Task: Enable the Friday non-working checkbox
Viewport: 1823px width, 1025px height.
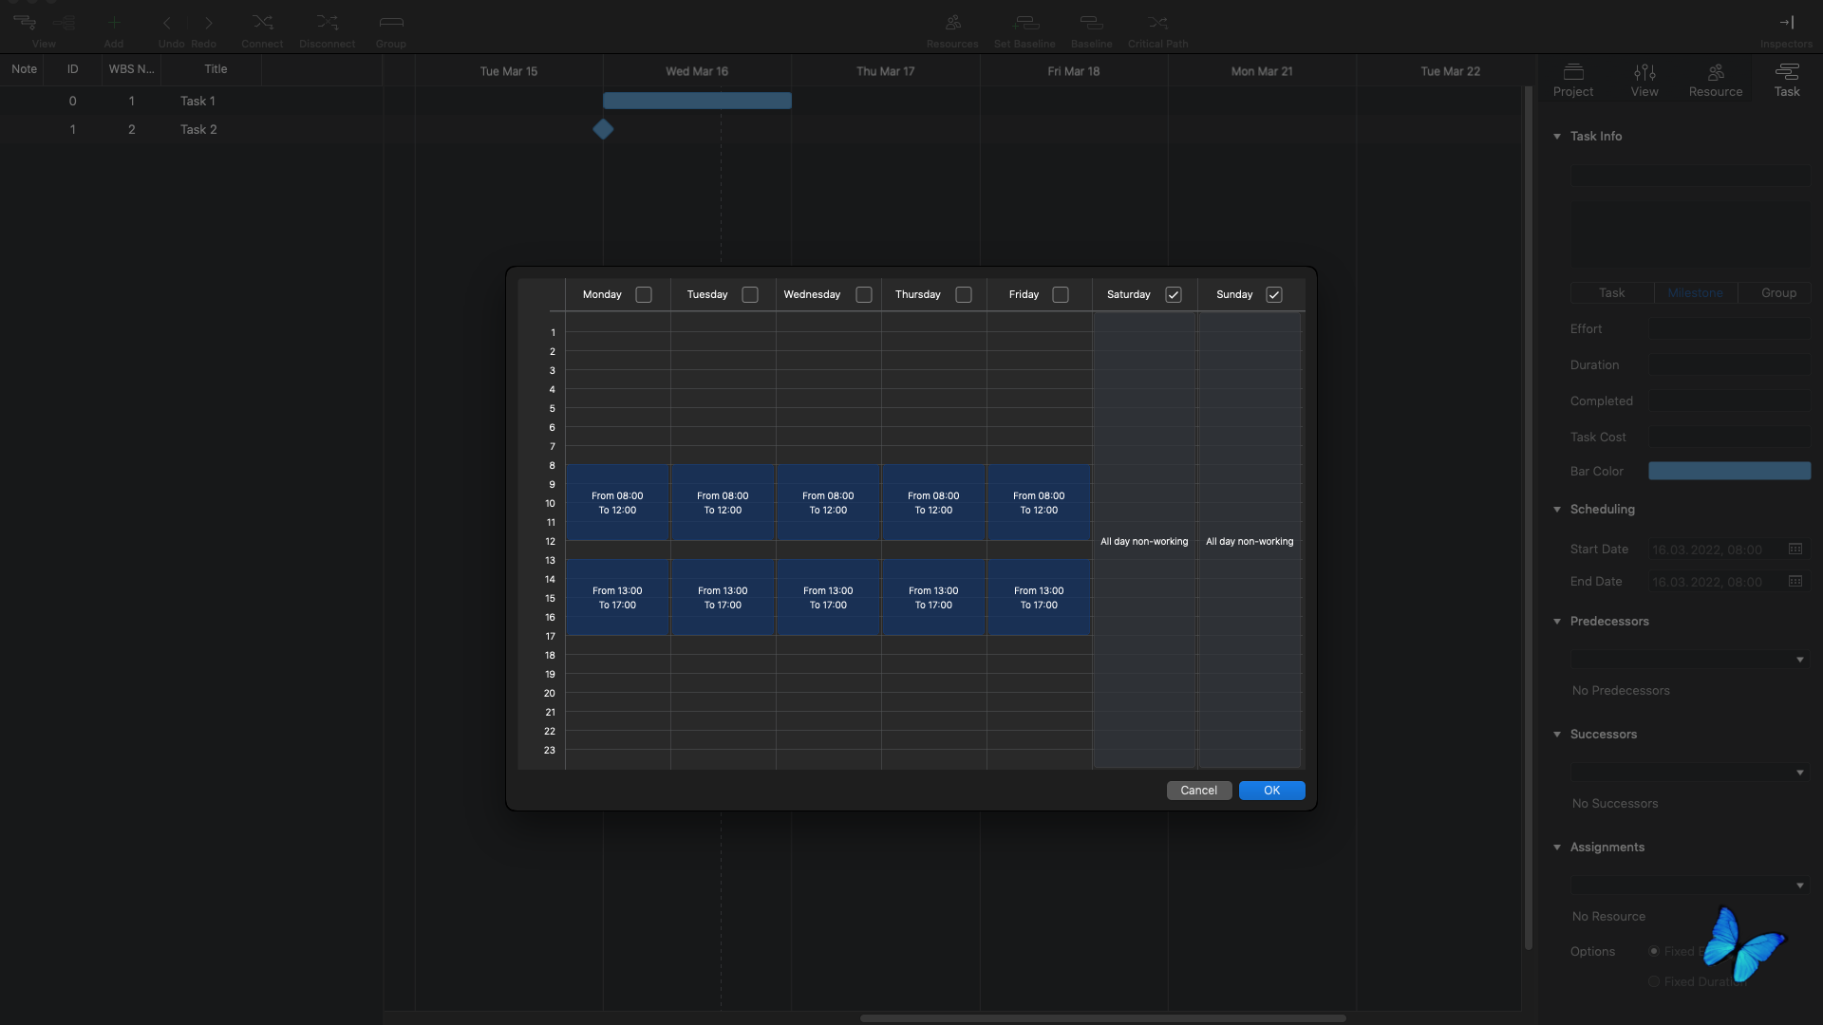Action: tap(1061, 295)
